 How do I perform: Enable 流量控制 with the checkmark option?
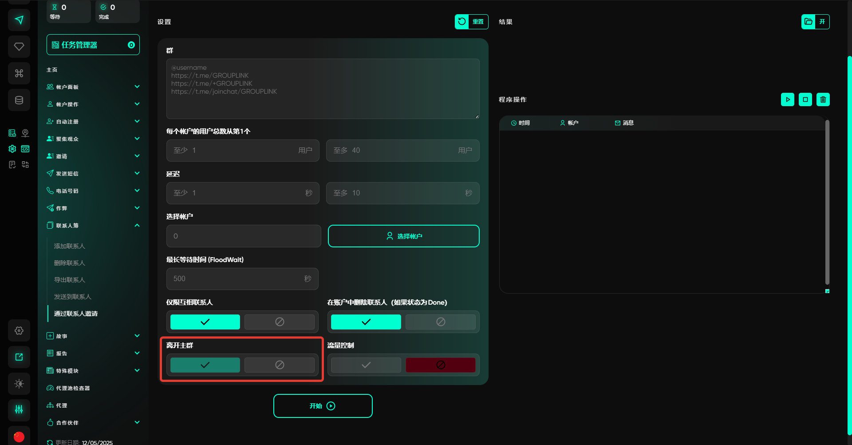(x=366, y=365)
